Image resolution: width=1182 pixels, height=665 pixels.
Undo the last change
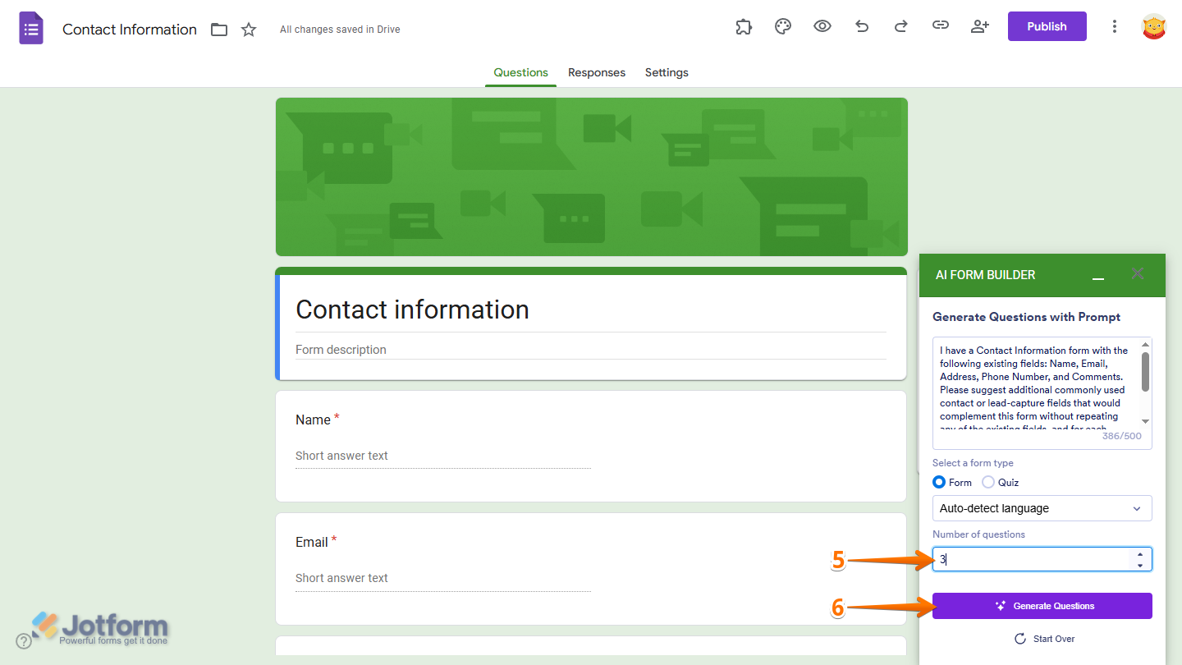[861, 26]
